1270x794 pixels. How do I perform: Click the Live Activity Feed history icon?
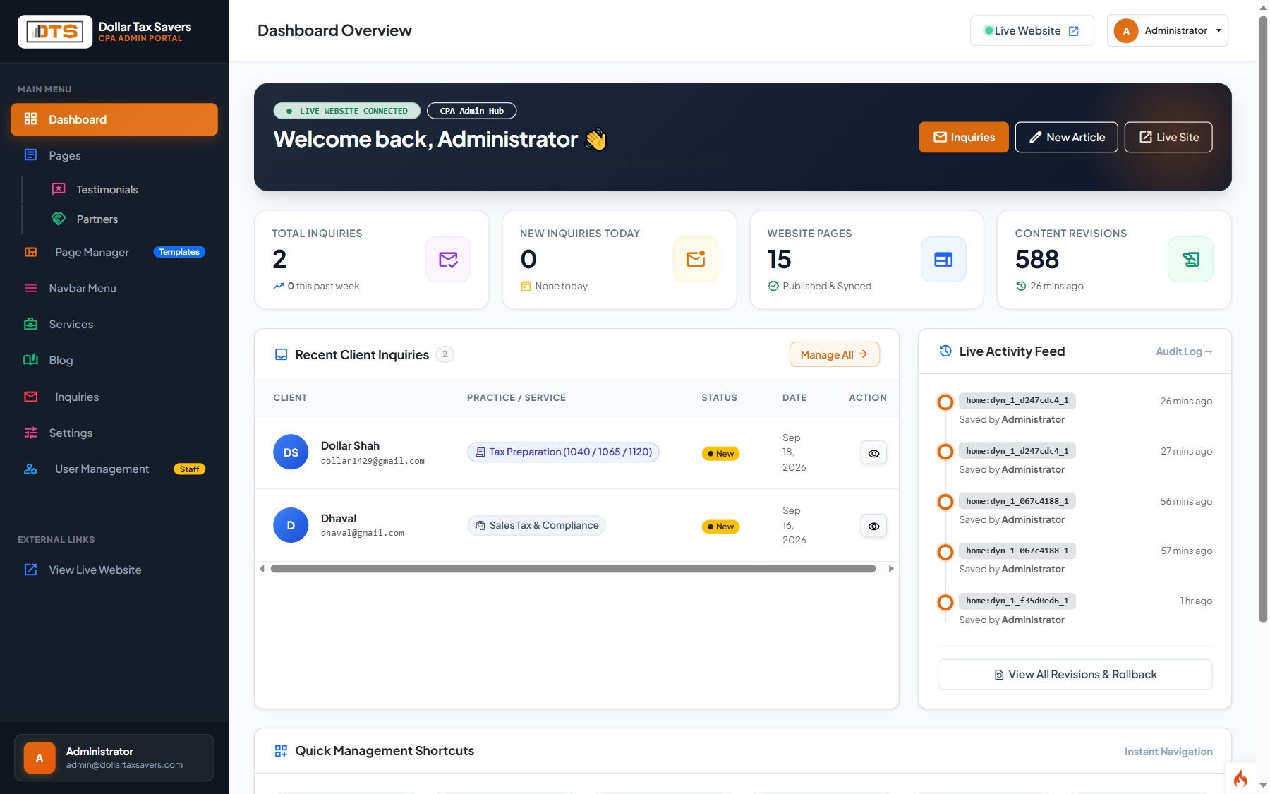click(945, 351)
